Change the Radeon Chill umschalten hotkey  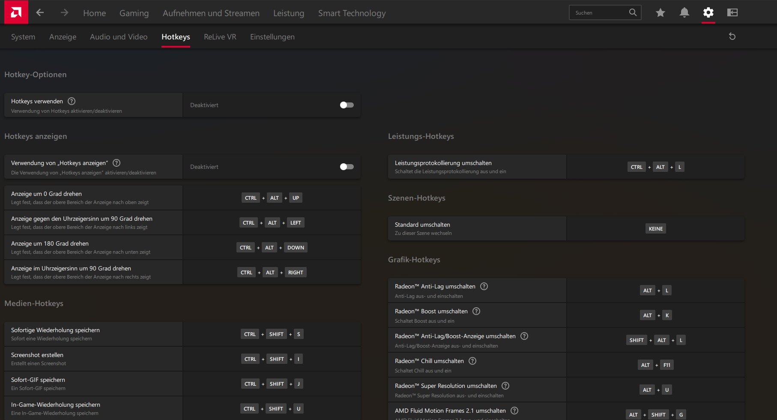[x=656, y=365]
